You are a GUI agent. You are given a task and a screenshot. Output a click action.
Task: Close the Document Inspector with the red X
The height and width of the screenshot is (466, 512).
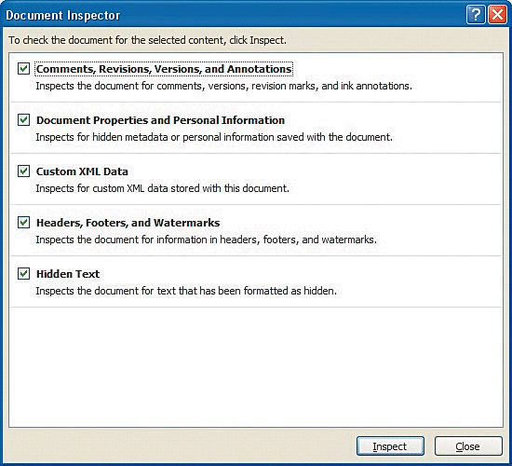[x=497, y=15]
